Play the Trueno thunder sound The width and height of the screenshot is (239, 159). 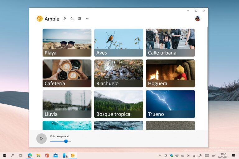pos(170,104)
